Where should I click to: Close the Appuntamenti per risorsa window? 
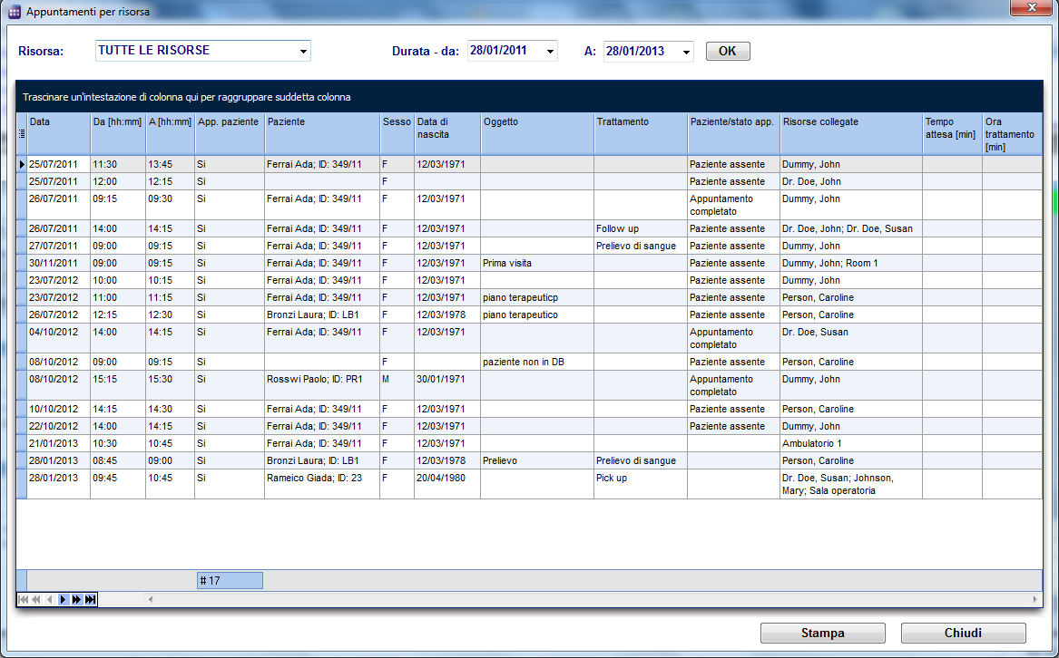(1031, 7)
